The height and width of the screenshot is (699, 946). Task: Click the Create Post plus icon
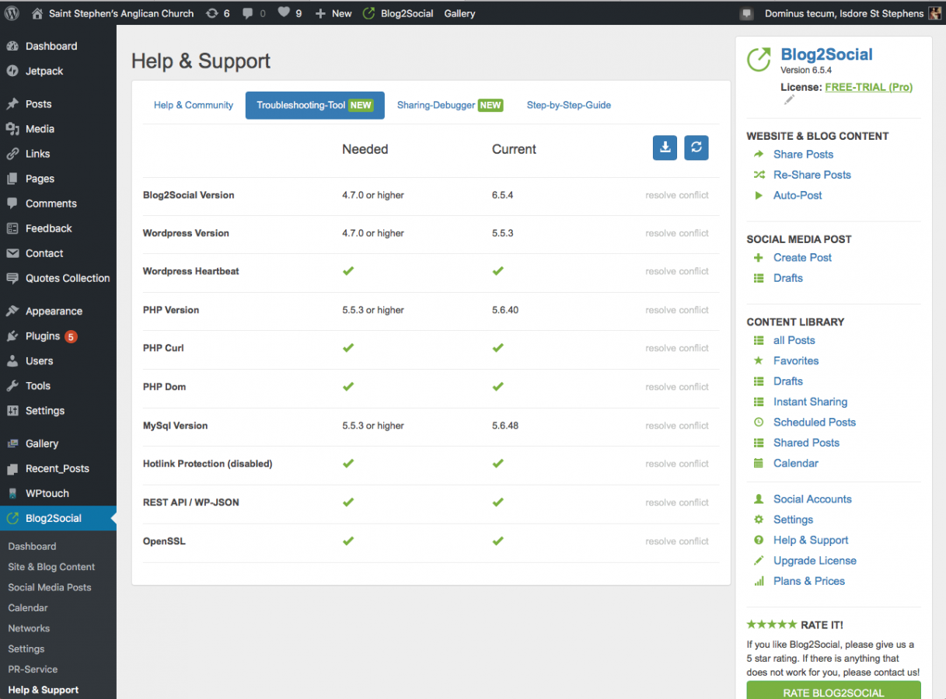pyautogui.click(x=759, y=258)
